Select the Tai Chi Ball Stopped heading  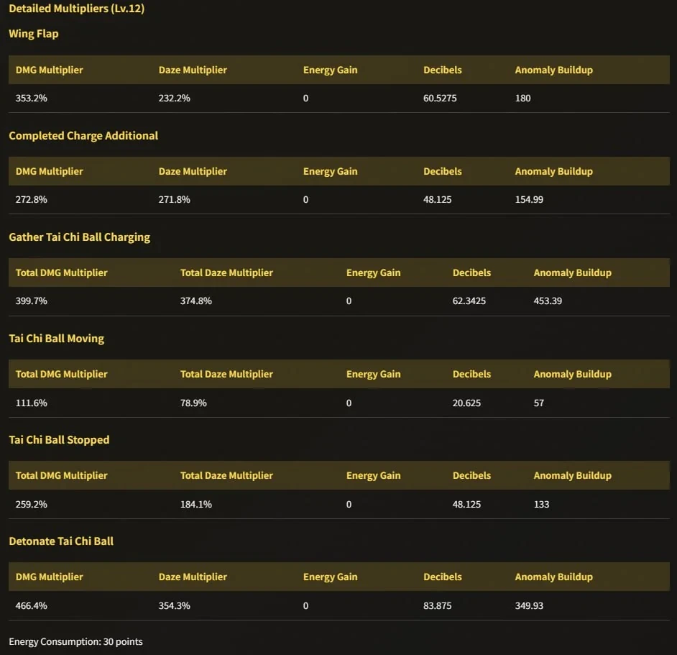coord(59,440)
